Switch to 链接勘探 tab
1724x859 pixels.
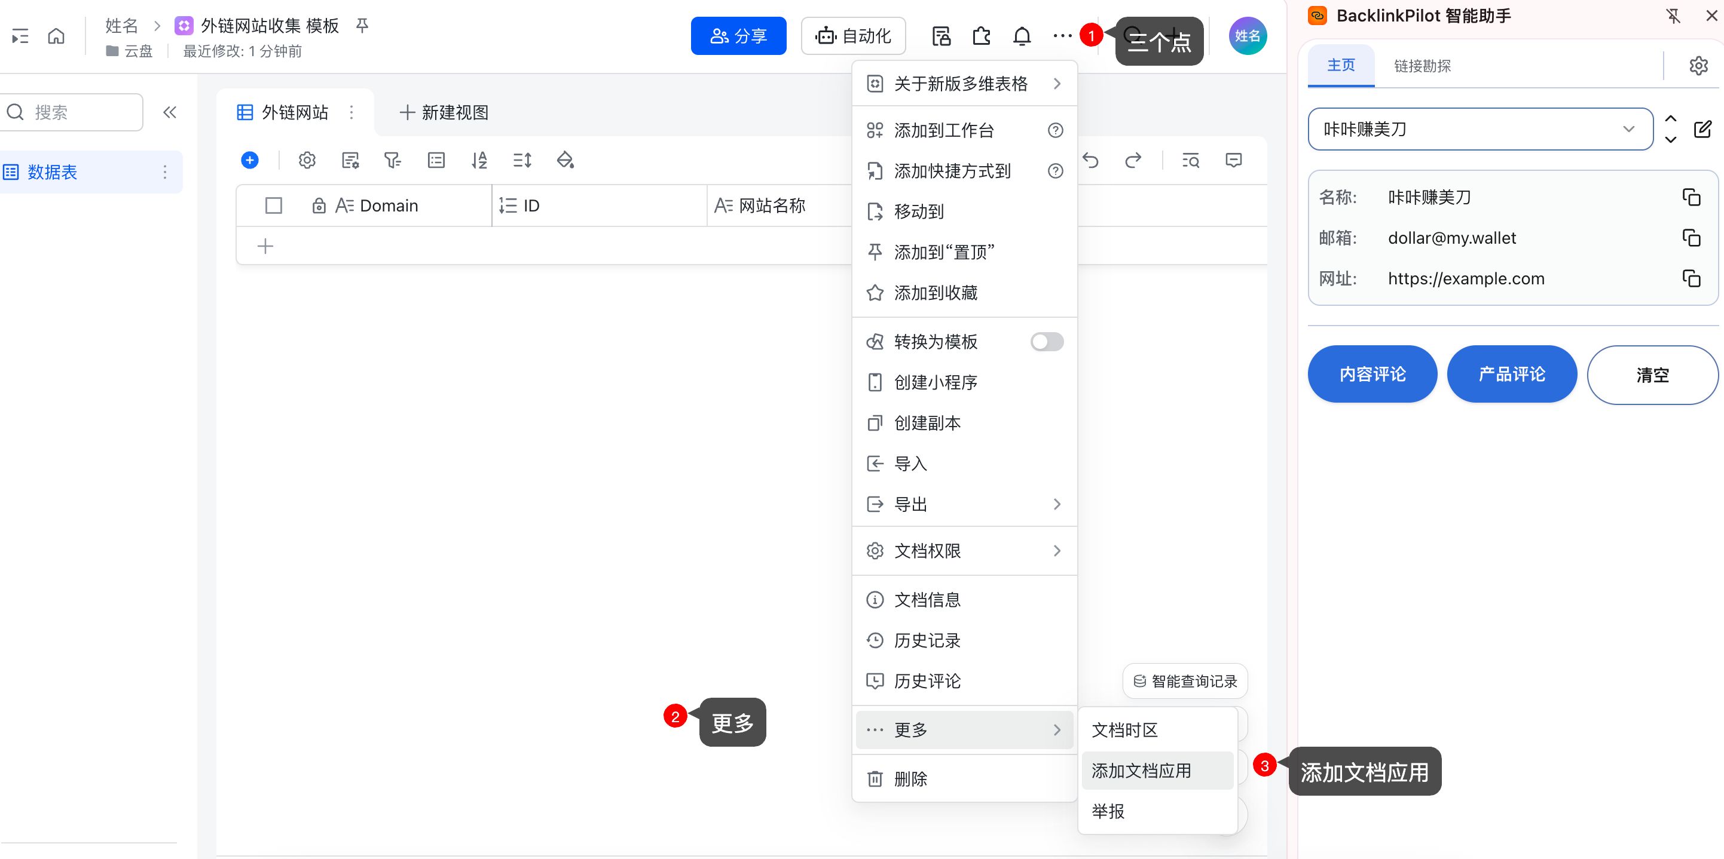1422,66
